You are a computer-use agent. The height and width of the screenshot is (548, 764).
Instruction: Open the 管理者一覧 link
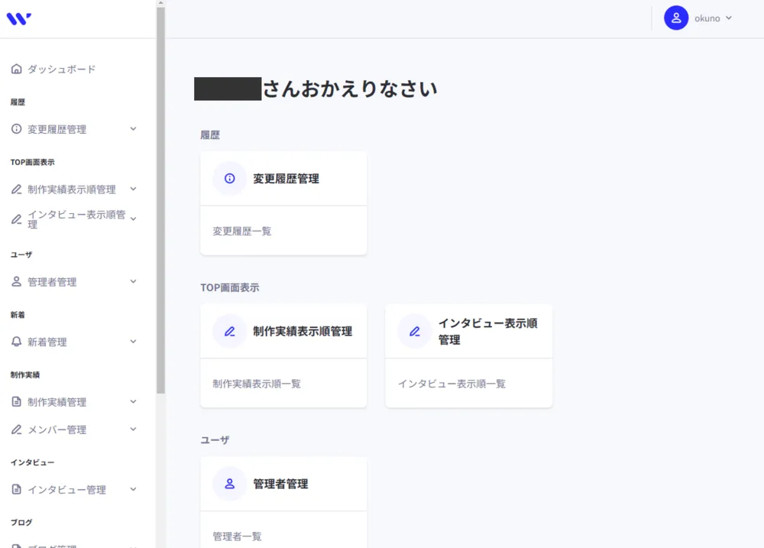[238, 537]
